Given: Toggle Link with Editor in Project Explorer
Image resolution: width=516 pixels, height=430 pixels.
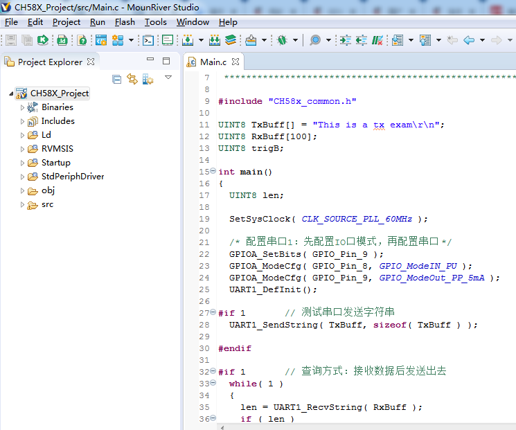Looking at the screenshot, I should (x=132, y=80).
